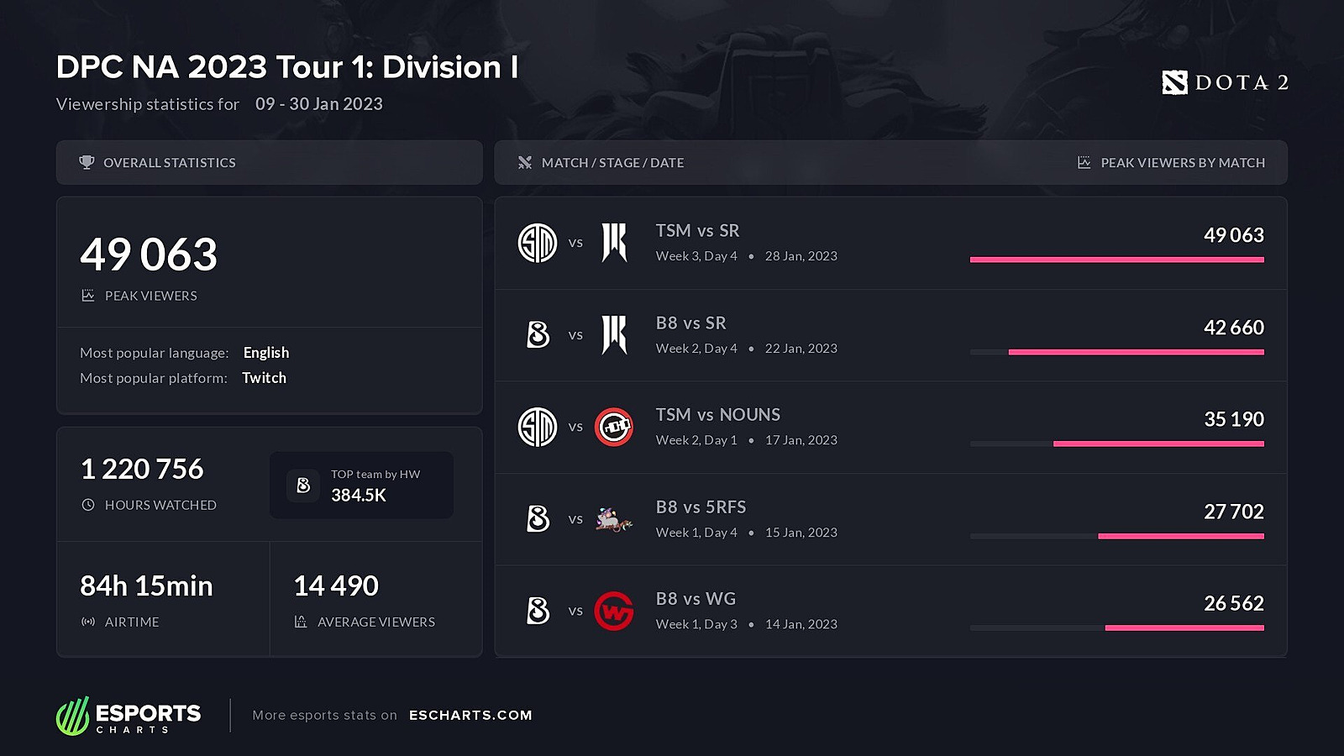
Task: Open the ESCHARTS.COM link
Action: click(470, 715)
